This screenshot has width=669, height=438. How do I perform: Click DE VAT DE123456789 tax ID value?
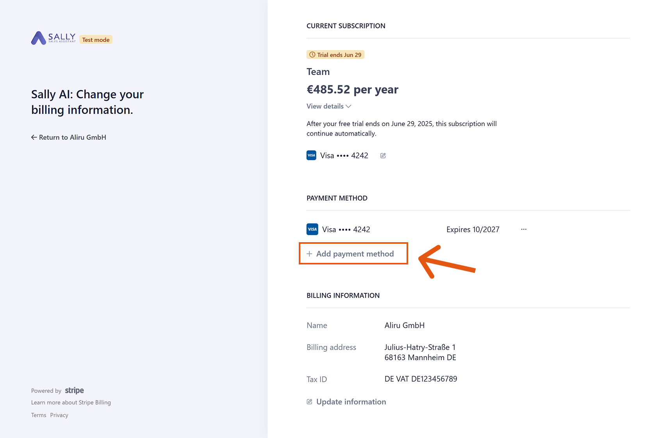tap(421, 379)
